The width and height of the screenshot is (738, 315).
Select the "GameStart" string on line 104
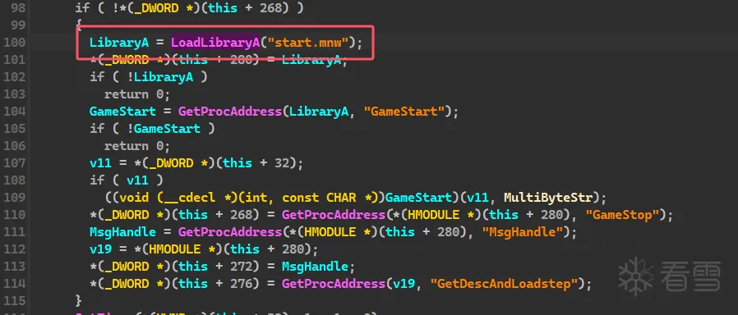404,112
